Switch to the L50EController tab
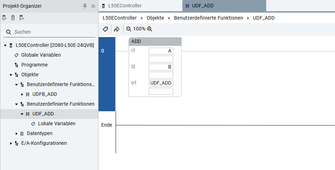 140,6
